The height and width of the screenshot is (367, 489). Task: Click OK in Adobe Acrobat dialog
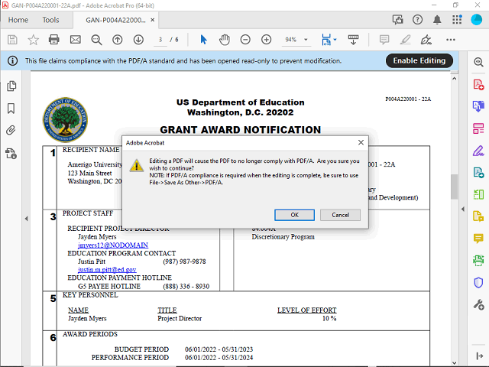point(294,215)
